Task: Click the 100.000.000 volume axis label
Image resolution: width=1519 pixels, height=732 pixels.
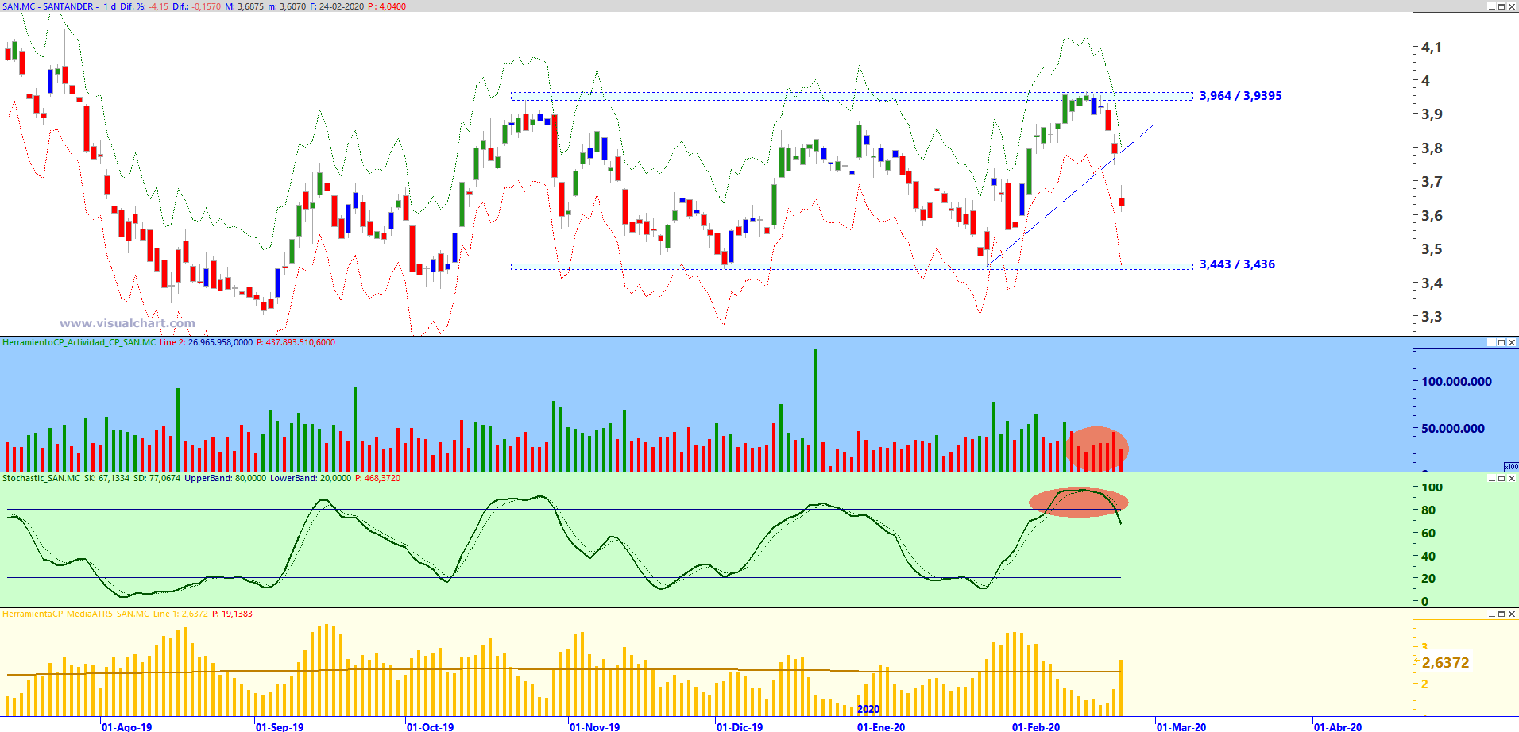Action: [1456, 382]
